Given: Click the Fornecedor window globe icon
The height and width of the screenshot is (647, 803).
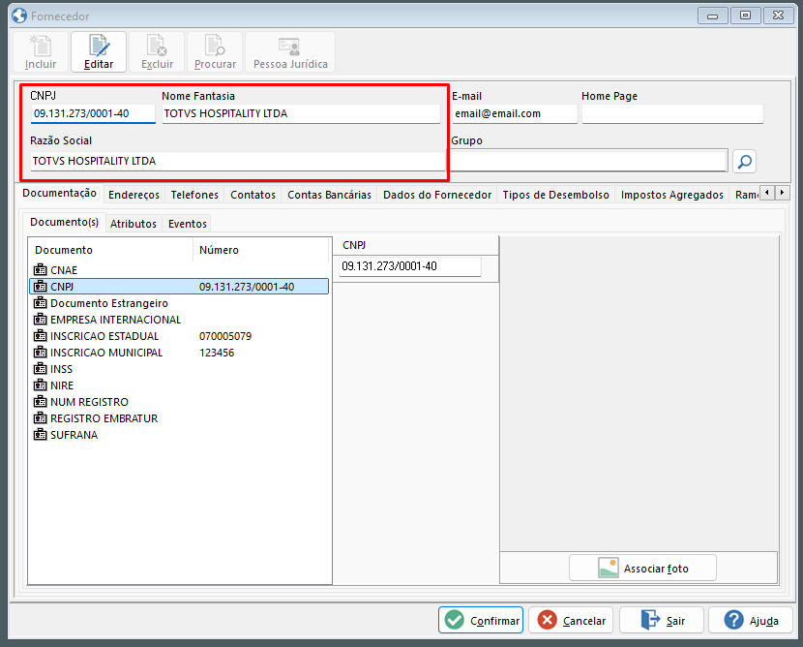Looking at the screenshot, I should coord(19,15).
